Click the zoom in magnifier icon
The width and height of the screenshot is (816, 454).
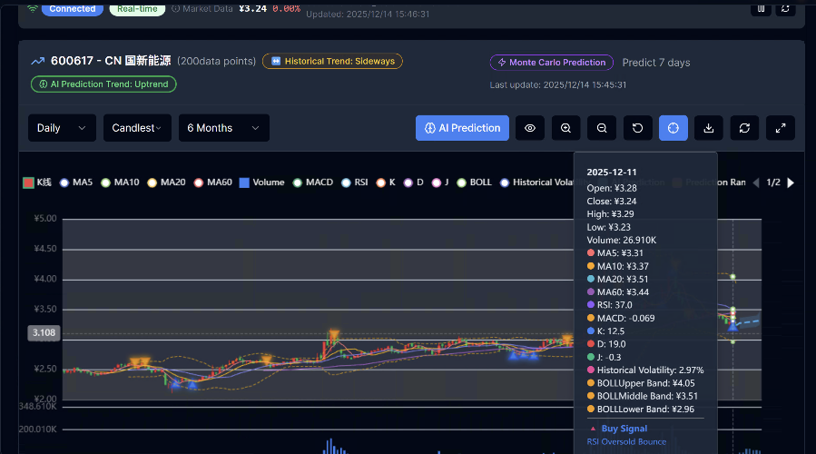click(565, 128)
